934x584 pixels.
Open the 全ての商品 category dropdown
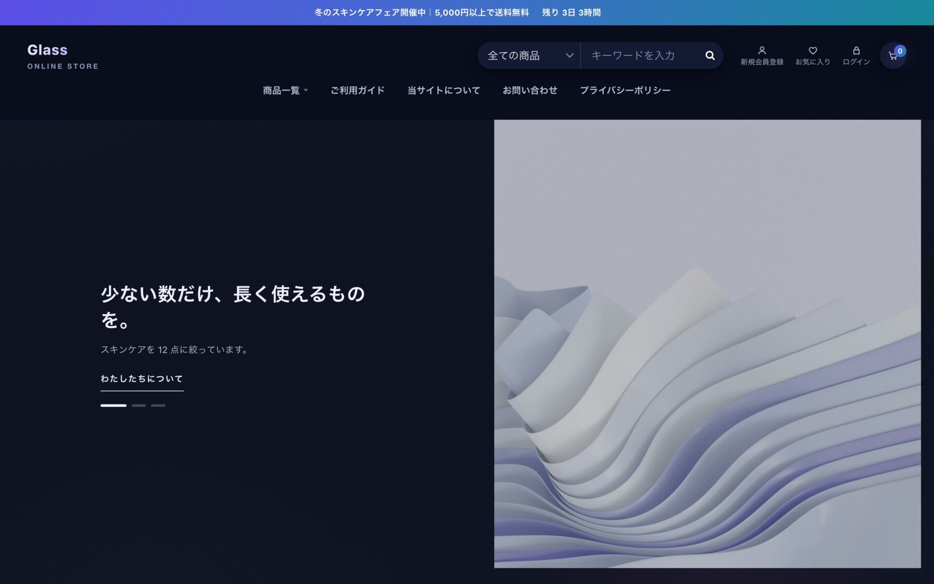click(529, 55)
